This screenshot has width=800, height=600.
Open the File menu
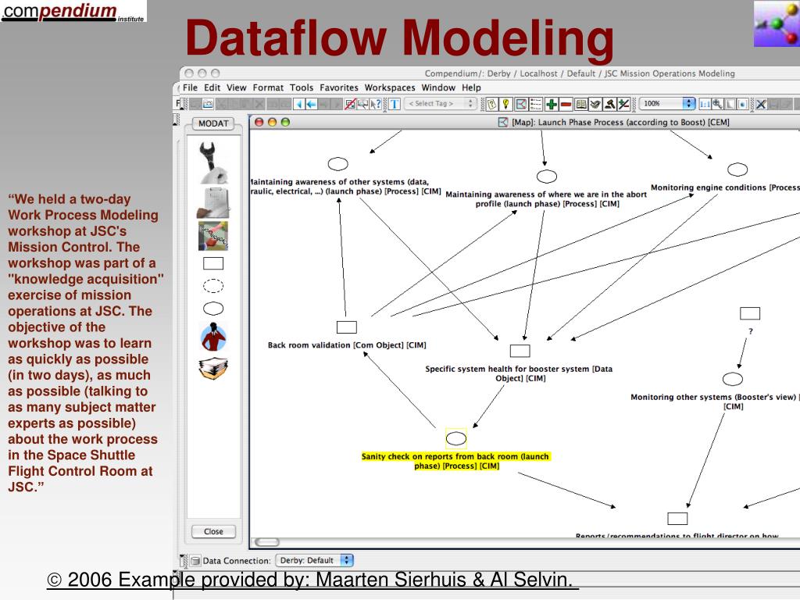tap(190, 87)
